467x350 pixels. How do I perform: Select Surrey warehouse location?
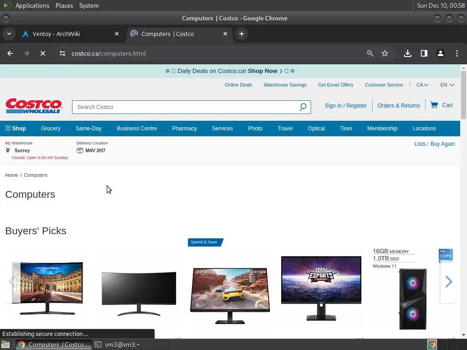point(22,150)
